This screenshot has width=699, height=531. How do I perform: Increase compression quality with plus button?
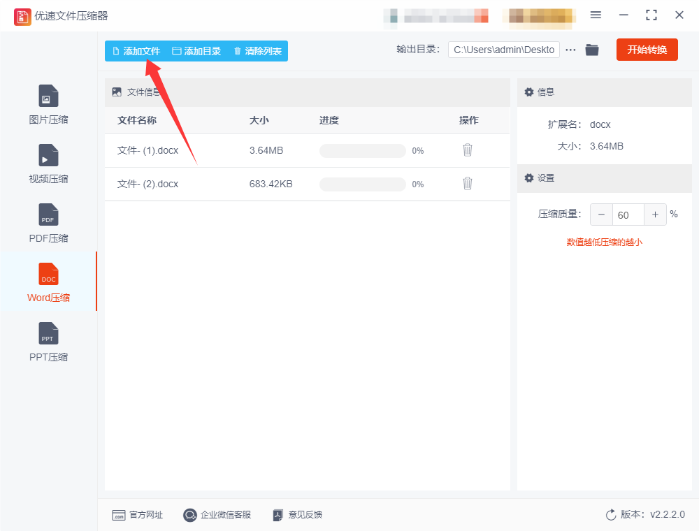[656, 214]
